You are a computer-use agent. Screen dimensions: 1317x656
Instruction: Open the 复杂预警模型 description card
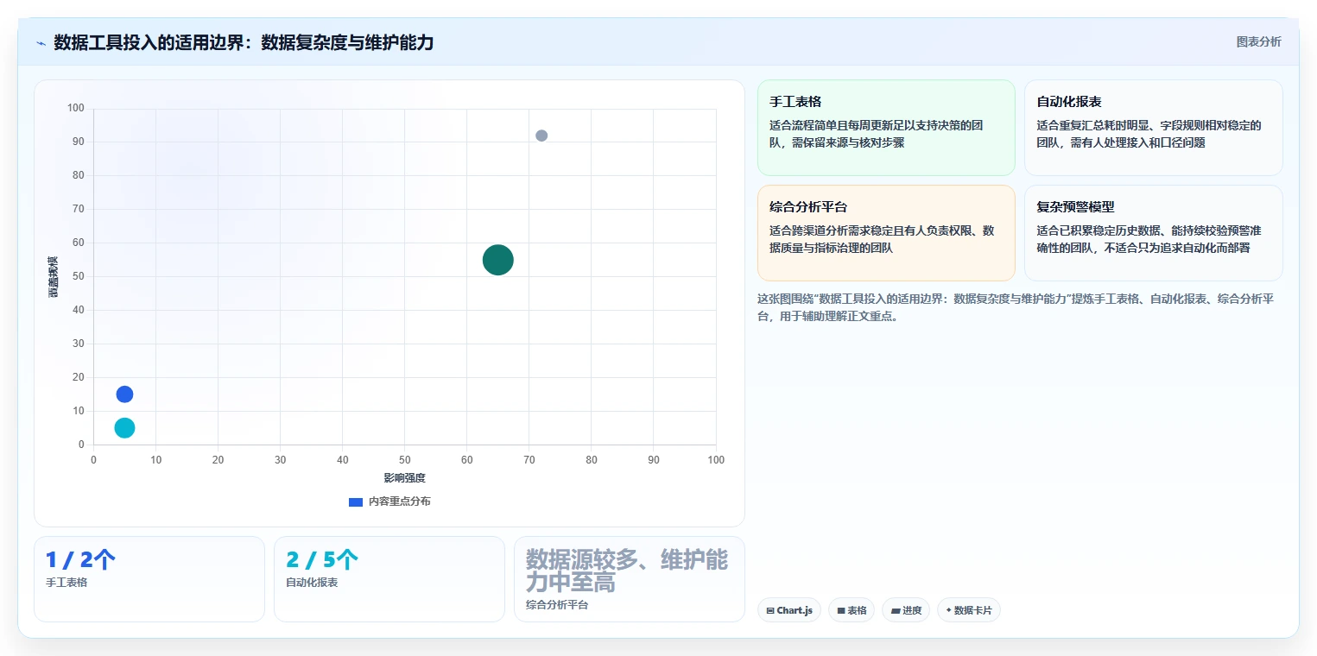pyautogui.click(x=1153, y=233)
